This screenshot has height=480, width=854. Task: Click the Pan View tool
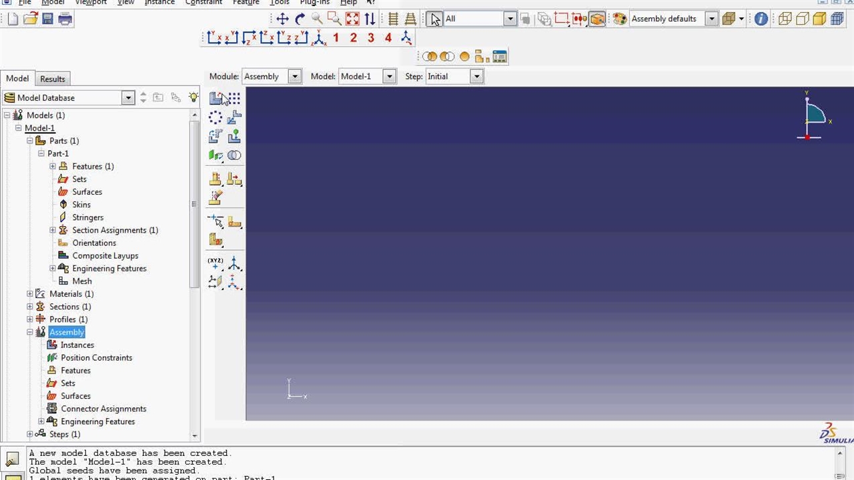click(282, 19)
